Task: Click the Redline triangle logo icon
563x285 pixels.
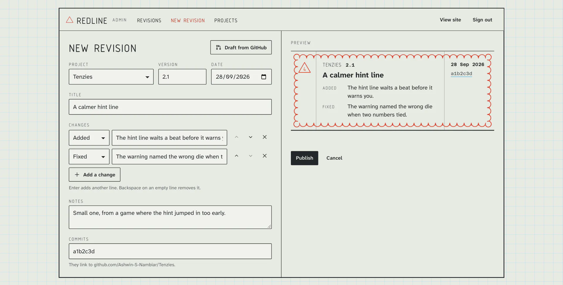Action: click(x=69, y=20)
